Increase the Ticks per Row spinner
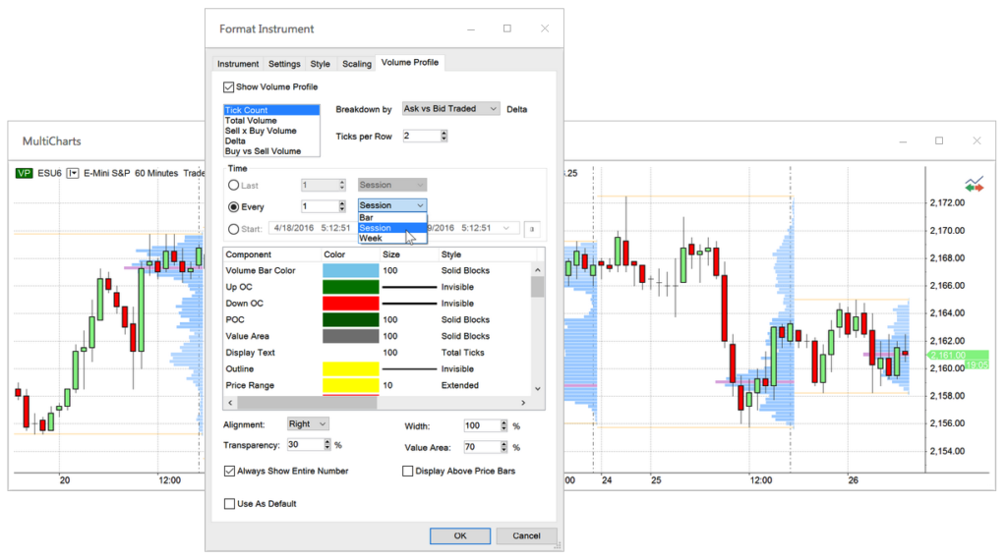This screenshot has height=560, width=1007. 444,132
